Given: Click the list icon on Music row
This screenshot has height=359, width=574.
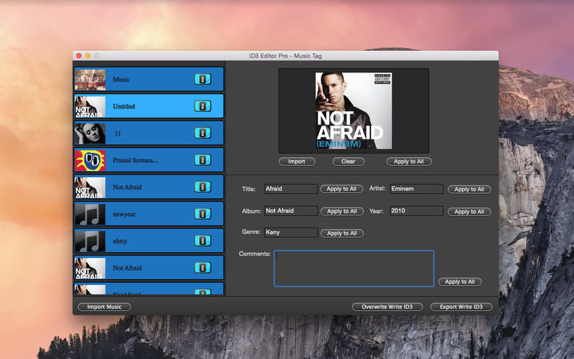Looking at the screenshot, I should click(202, 80).
